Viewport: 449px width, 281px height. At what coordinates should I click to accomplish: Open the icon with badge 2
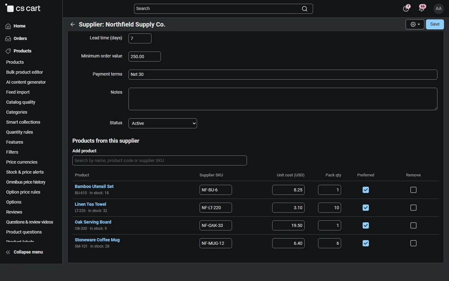pyautogui.click(x=406, y=8)
